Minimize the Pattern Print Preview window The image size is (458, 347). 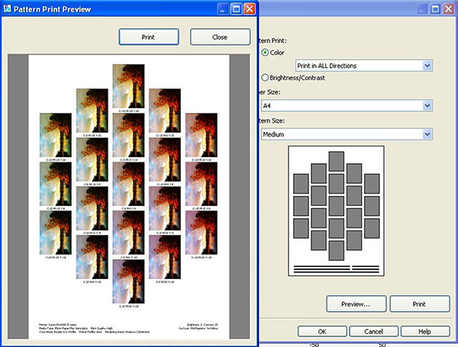coord(223,9)
